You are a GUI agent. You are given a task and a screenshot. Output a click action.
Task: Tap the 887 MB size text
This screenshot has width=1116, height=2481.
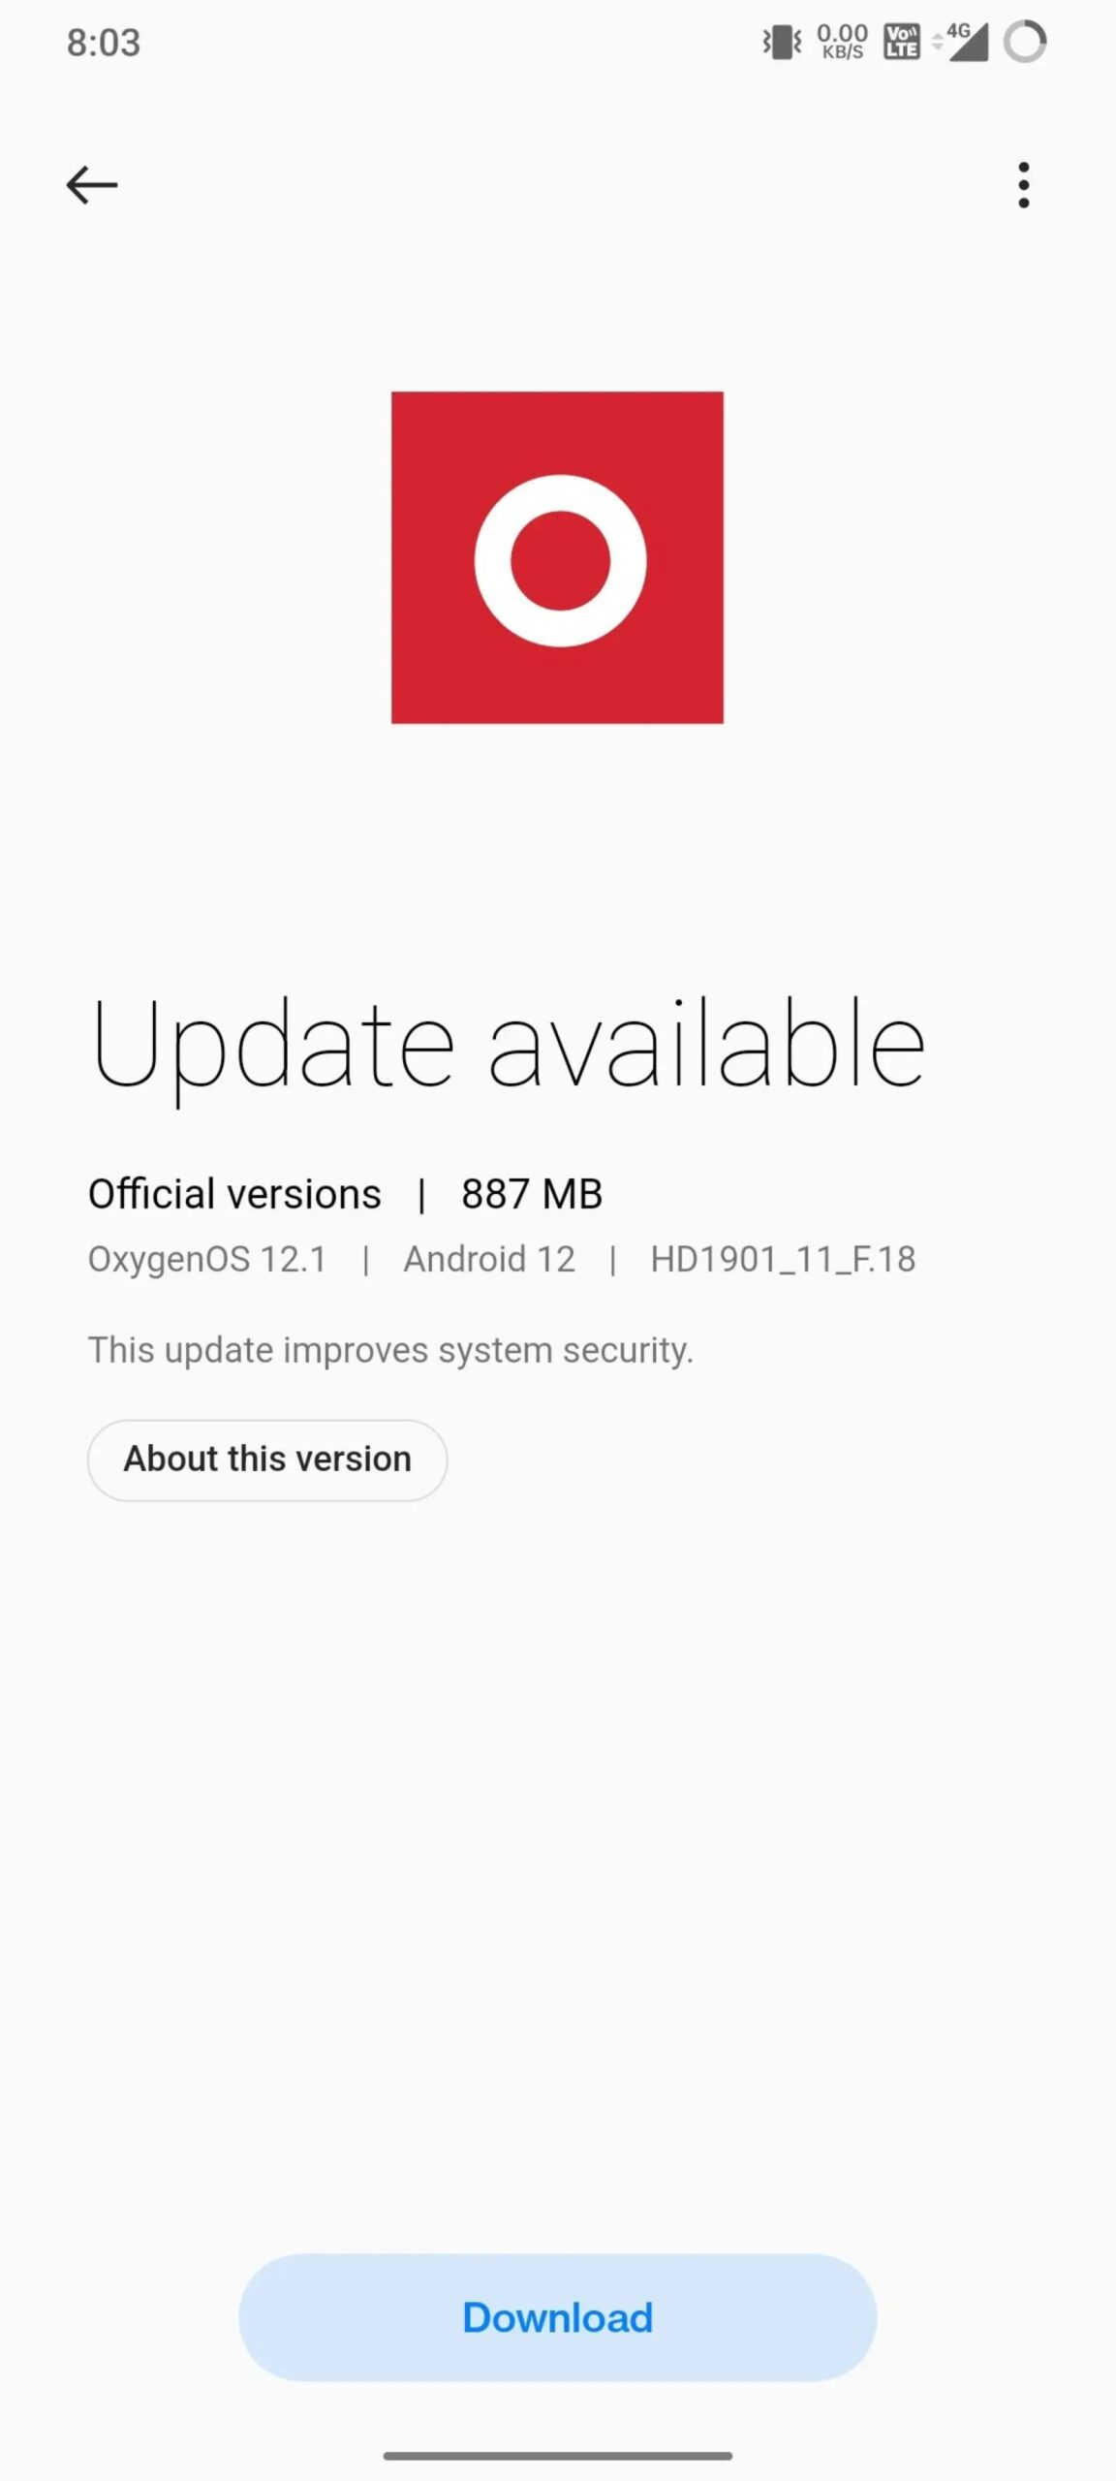click(532, 1194)
